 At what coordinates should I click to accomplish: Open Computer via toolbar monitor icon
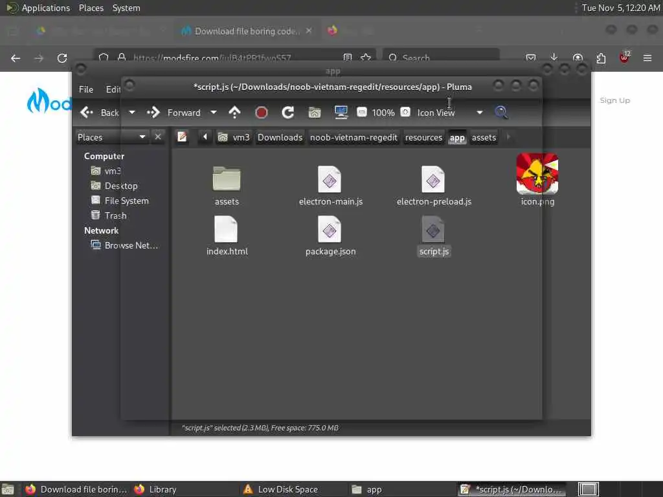(341, 113)
